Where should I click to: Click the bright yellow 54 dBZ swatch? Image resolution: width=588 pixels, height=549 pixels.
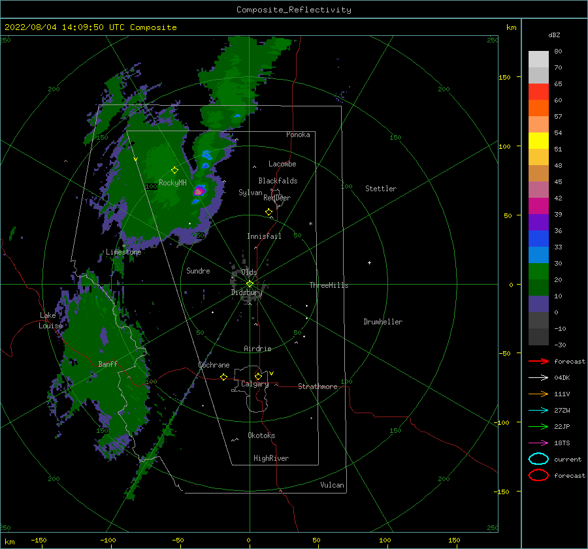[x=538, y=140]
